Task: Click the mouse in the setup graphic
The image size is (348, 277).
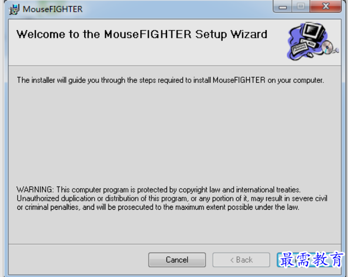Action: (310, 55)
